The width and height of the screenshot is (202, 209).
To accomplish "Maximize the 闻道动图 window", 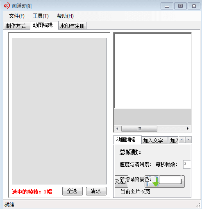I will point(180,6).
